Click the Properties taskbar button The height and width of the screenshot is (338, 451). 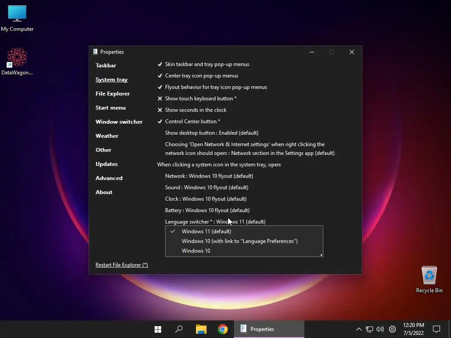pos(269,329)
